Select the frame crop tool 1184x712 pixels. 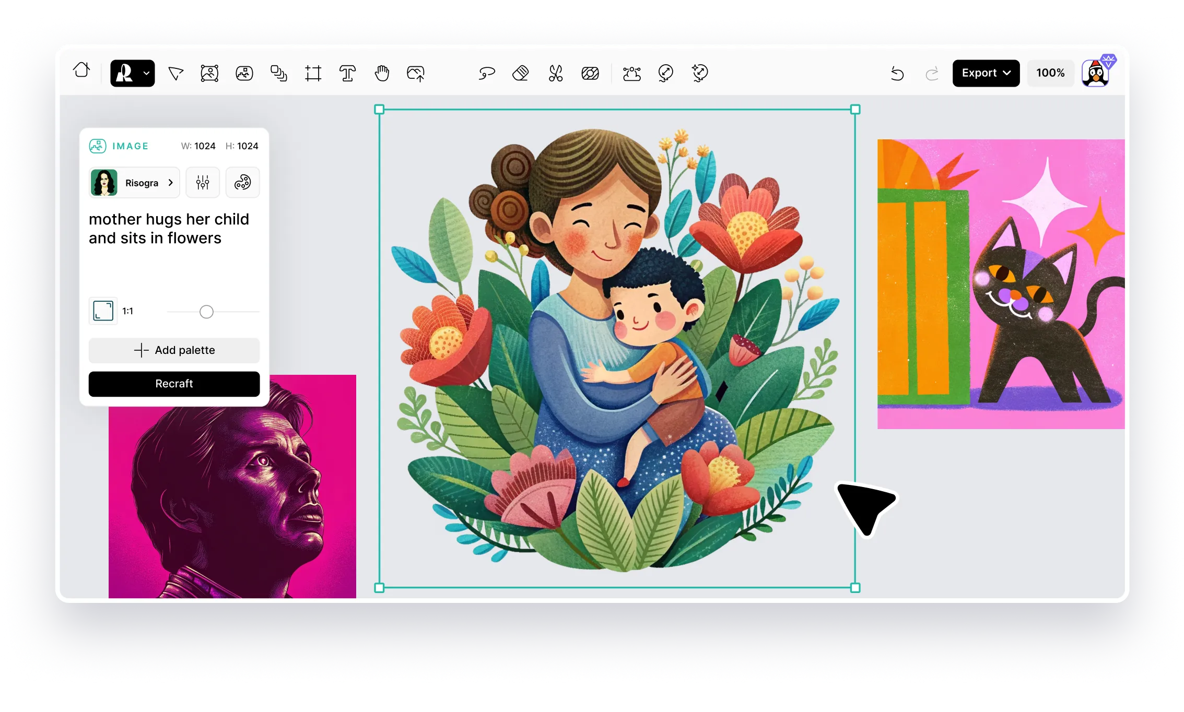click(x=313, y=74)
